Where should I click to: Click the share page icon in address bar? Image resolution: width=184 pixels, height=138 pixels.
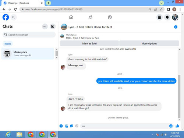[156, 9]
